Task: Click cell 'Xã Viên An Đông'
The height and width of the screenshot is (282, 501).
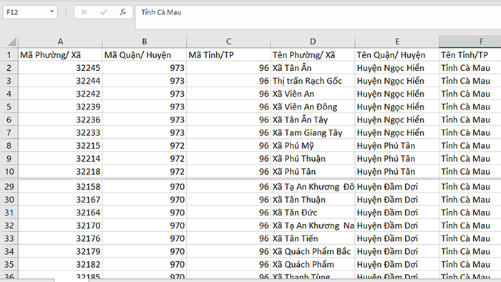Action: point(313,107)
